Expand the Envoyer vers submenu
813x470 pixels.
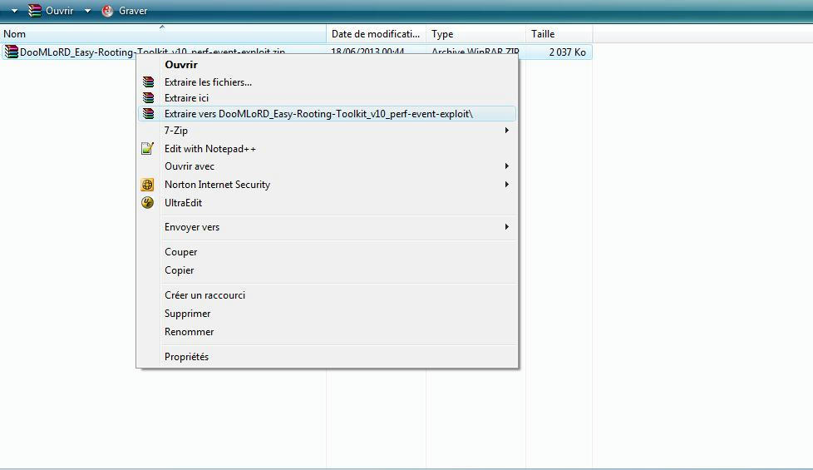coord(328,227)
